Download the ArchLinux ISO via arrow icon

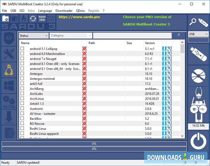click(164, 99)
